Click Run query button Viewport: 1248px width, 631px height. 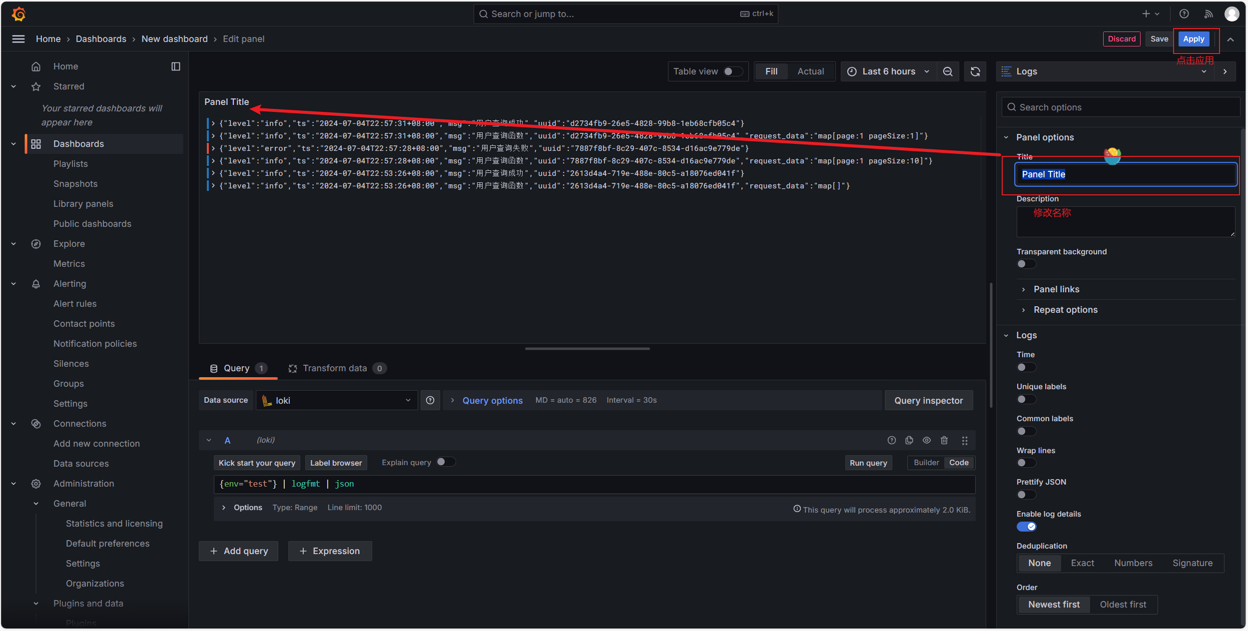pyautogui.click(x=868, y=463)
